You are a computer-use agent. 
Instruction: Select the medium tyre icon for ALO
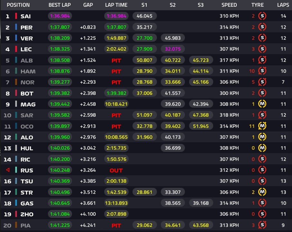click(262, 137)
